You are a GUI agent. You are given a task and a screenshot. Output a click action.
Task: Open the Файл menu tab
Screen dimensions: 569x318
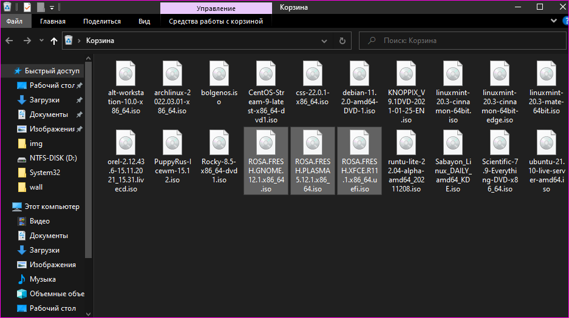(x=15, y=21)
